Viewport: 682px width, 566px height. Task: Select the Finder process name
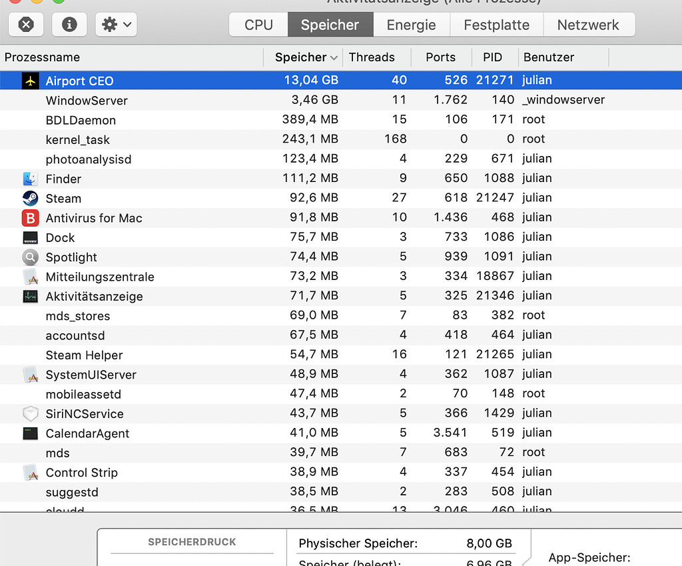click(x=63, y=179)
